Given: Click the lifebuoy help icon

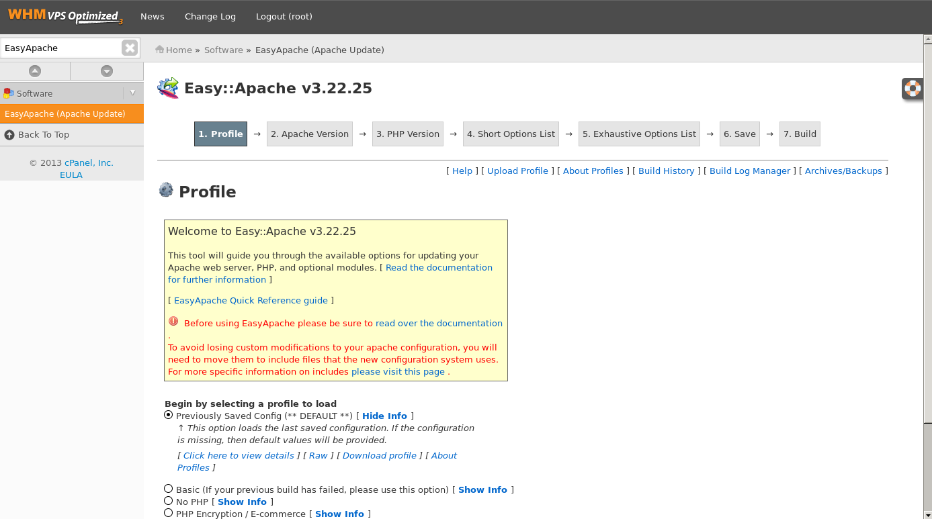Looking at the screenshot, I should [912, 89].
